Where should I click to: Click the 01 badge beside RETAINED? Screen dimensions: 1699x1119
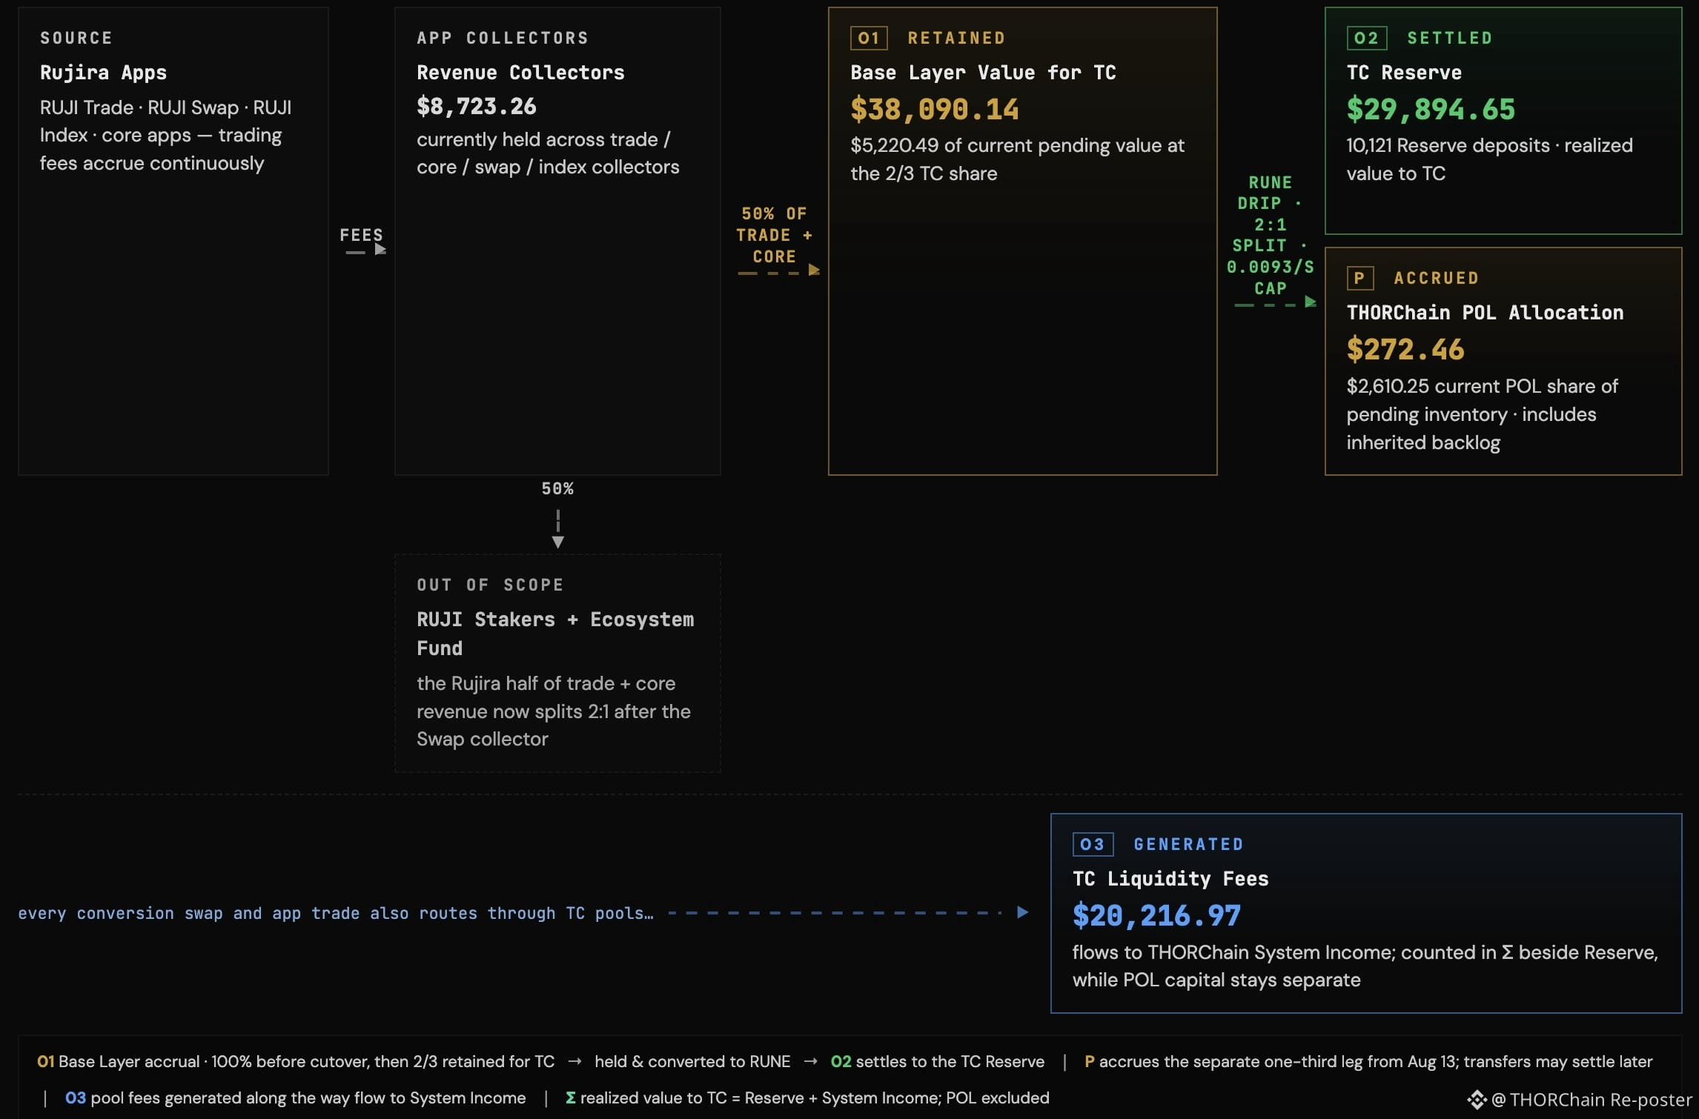[x=869, y=38]
